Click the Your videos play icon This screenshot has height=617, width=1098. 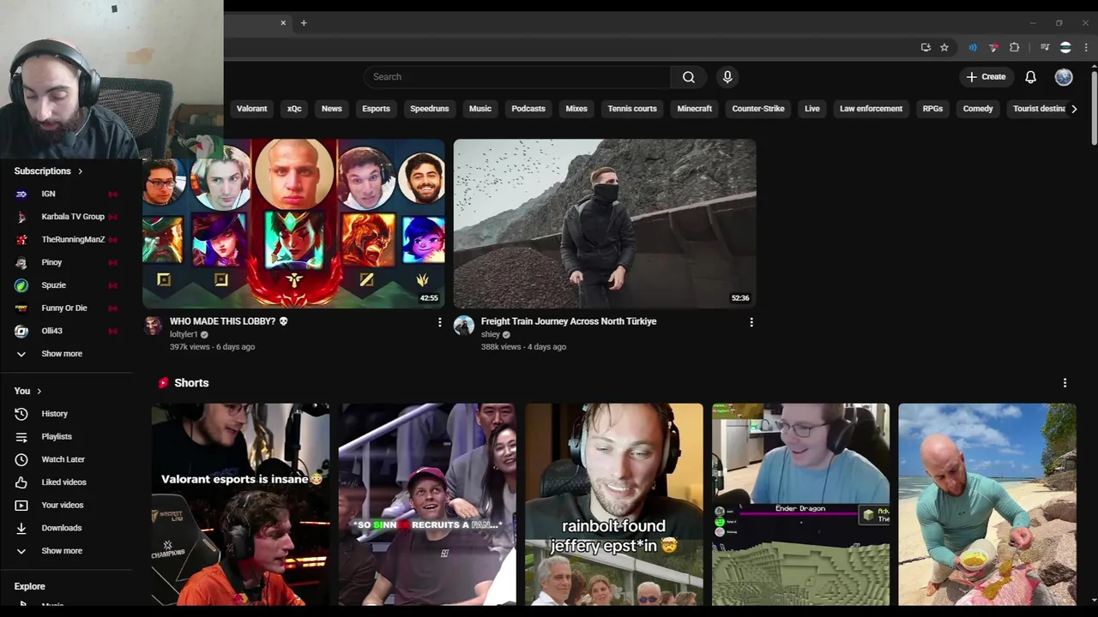pos(21,506)
